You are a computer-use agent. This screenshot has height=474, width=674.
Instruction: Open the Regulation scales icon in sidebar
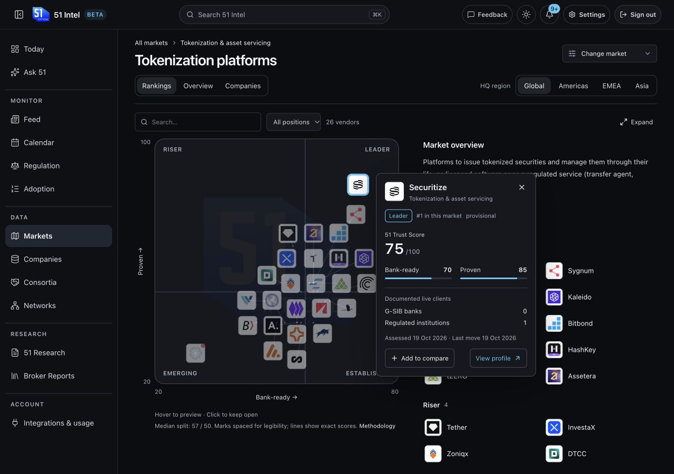pyautogui.click(x=15, y=166)
